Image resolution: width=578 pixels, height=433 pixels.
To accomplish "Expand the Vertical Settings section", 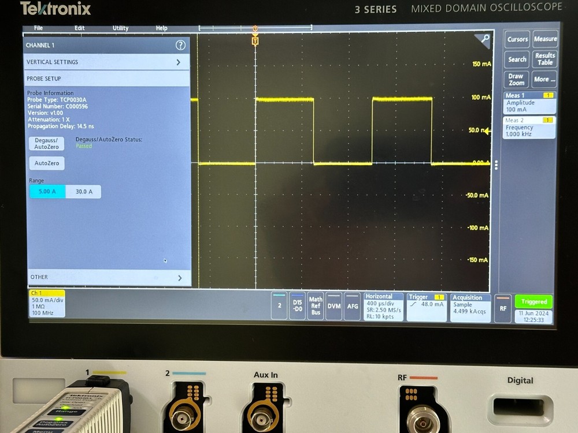I will tap(106, 62).
